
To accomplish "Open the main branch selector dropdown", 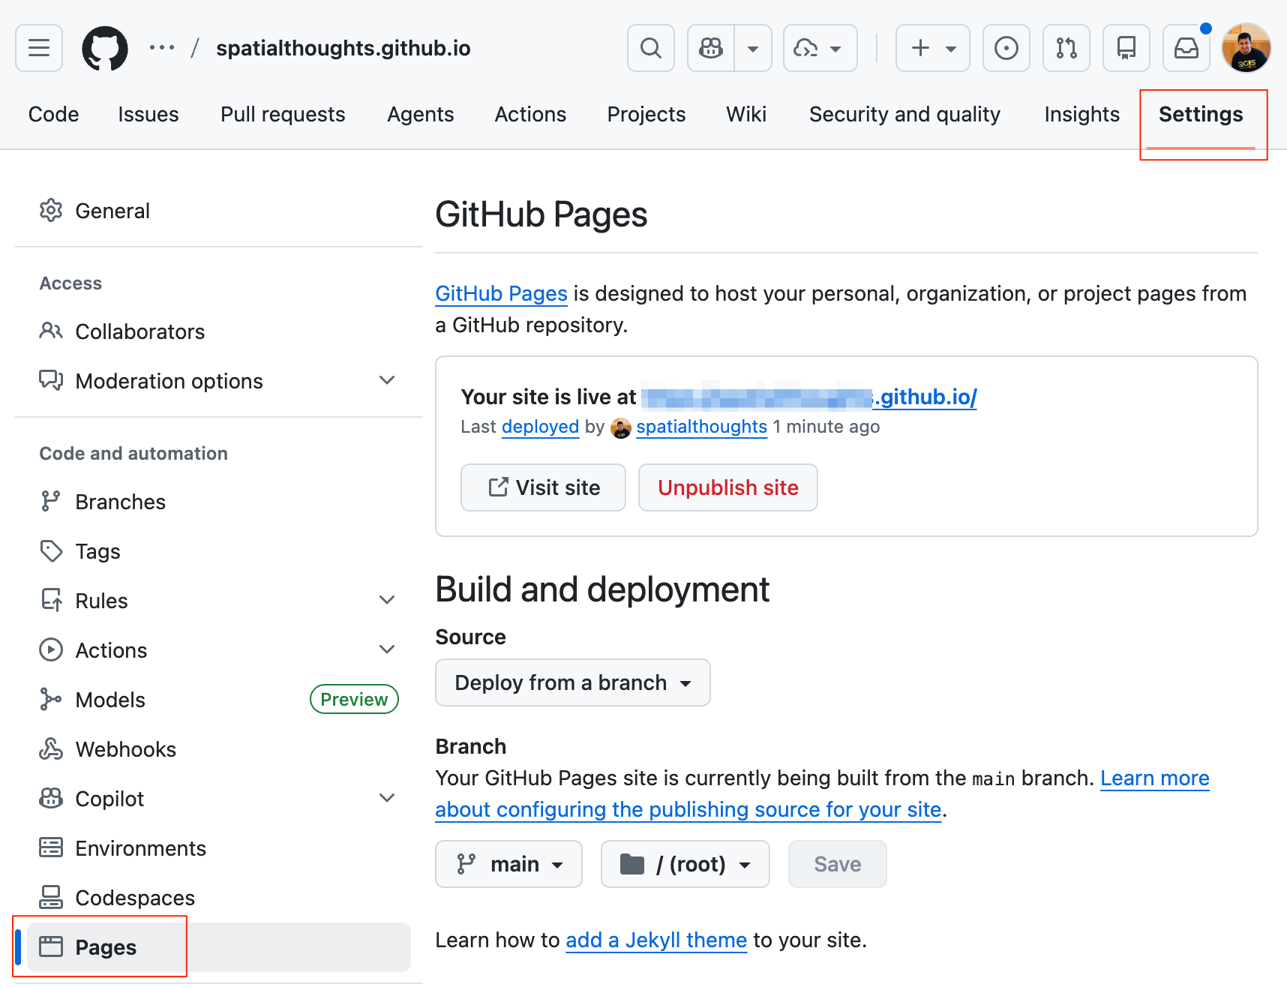I will [508, 864].
